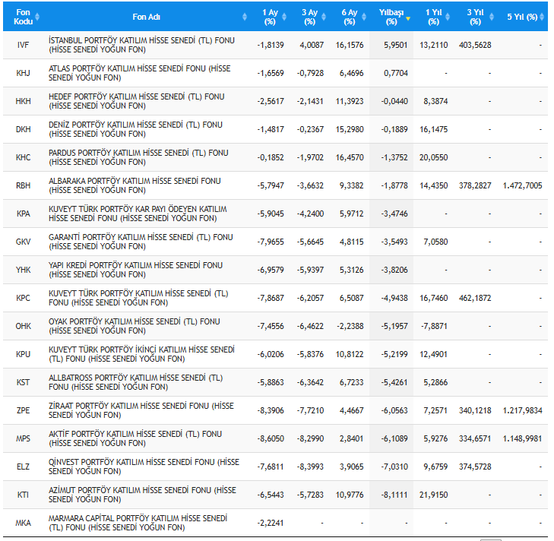The height and width of the screenshot is (541, 554).
Task: Sort by 1 Yıl (%) column arrows
Action: point(448,17)
